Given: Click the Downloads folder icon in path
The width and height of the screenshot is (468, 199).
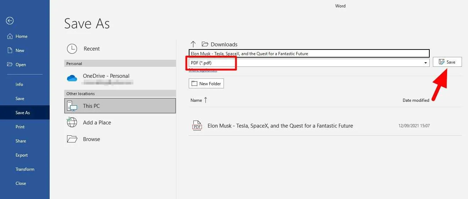Looking at the screenshot, I should (205, 44).
